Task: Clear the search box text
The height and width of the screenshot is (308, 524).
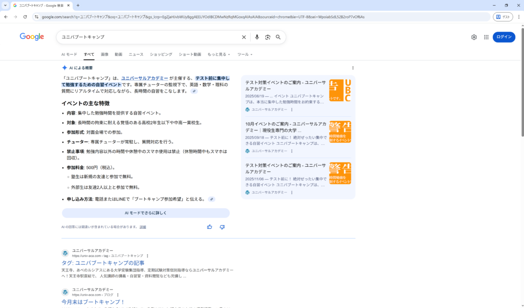Action: pyautogui.click(x=244, y=37)
